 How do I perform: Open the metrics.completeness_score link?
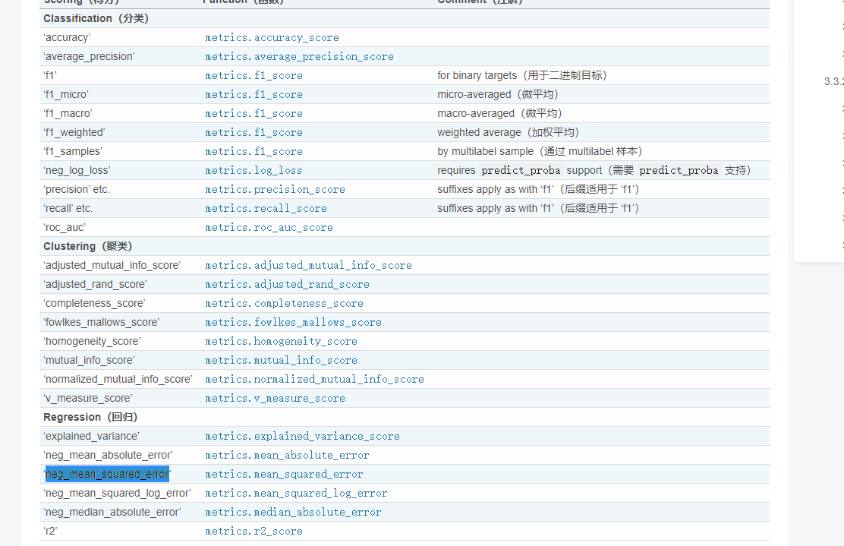click(x=284, y=304)
